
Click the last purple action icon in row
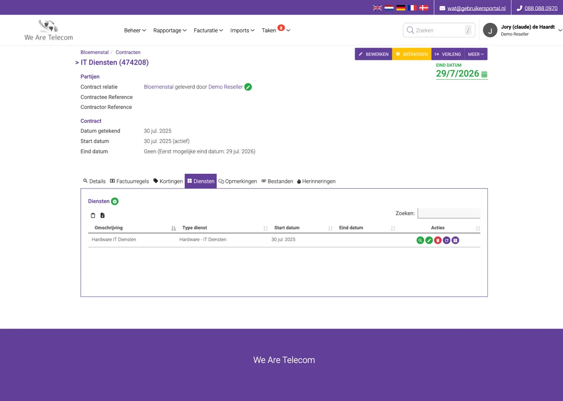tap(456, 240)
